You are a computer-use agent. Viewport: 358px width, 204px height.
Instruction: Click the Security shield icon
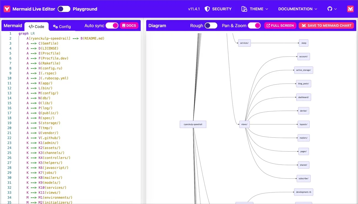207,9
